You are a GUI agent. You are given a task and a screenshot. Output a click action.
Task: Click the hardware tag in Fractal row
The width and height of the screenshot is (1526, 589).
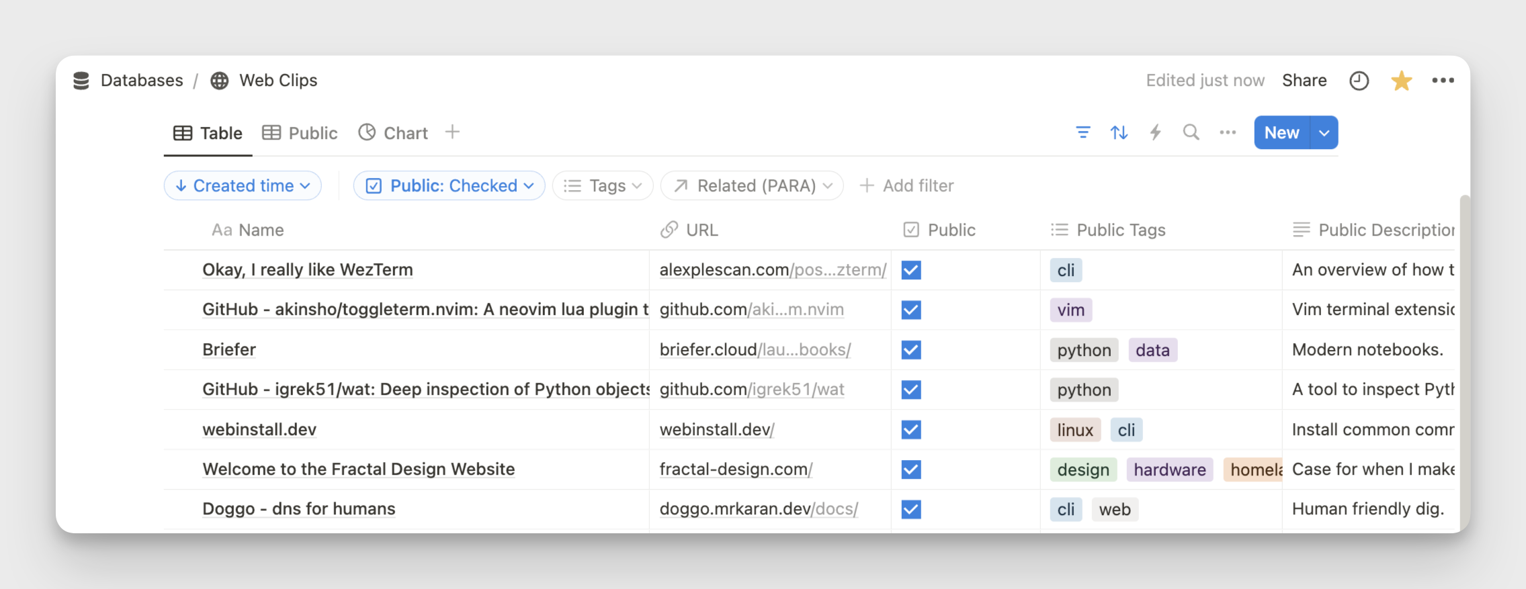(x=1170, y=469)
